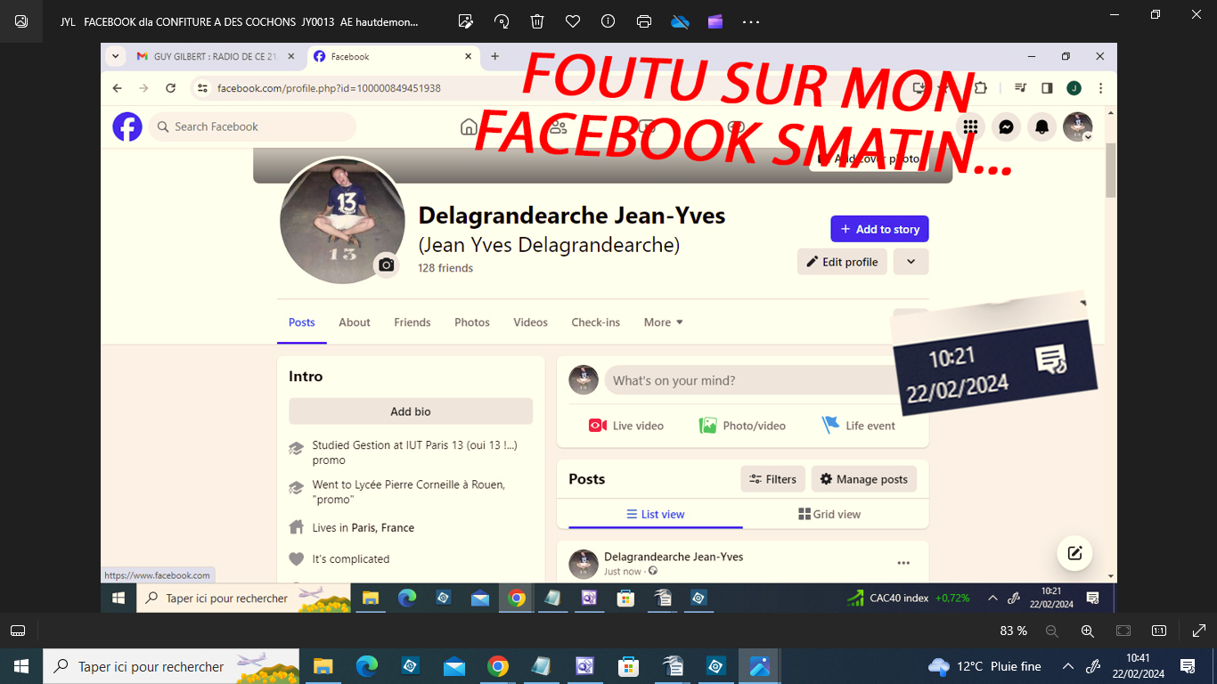Image resolution: width=1217 pixels, height=684 pixels.
Task: Open the Photos See more ellipsis menu
Action: [x=751, y=21]
